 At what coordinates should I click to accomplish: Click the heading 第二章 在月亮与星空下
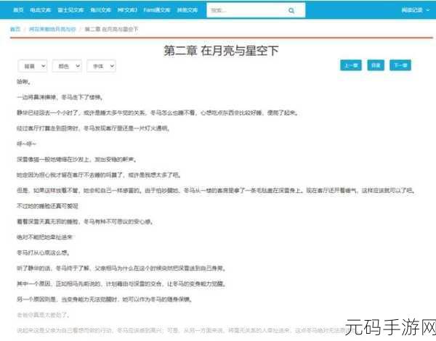pos(221,51)
